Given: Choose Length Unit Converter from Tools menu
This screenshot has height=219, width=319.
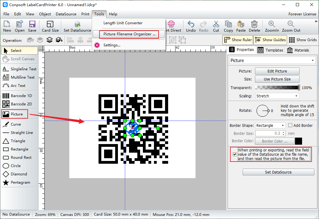Looking at the screenshot, I should pos(129,23).
